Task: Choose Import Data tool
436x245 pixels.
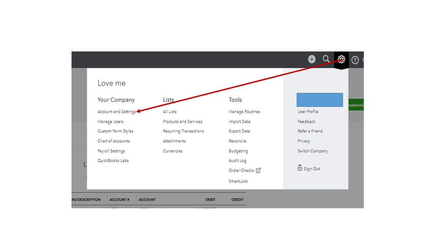Action: point(240,122)
